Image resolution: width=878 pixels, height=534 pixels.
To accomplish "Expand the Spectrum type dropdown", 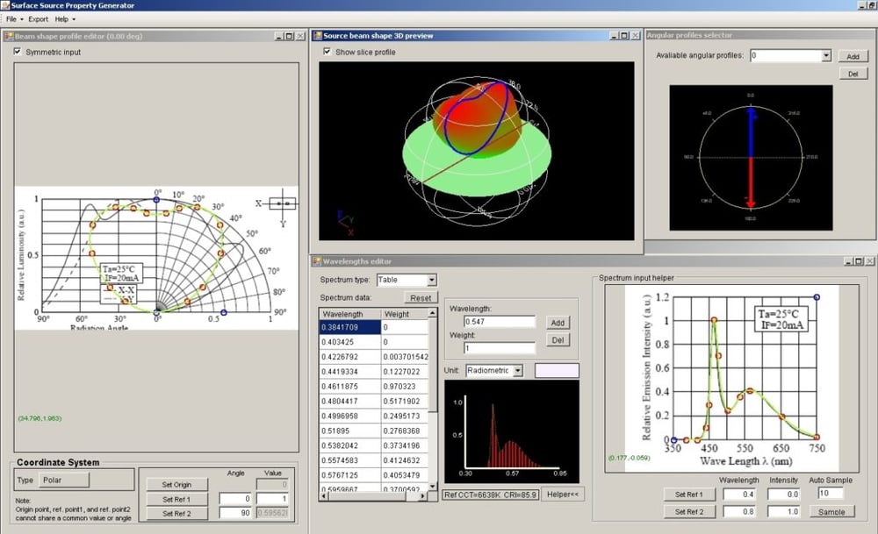I will coord(431,280).
